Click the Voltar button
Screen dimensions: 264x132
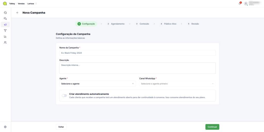tap(61, 127)
